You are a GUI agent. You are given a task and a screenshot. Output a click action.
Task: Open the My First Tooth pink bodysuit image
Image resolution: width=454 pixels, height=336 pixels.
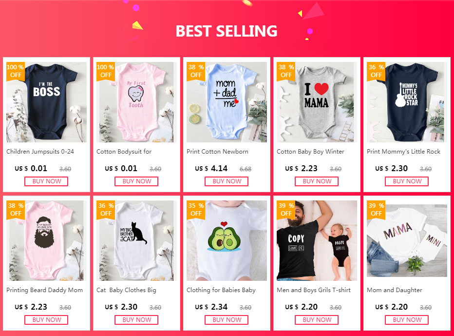tap(136, 102)
